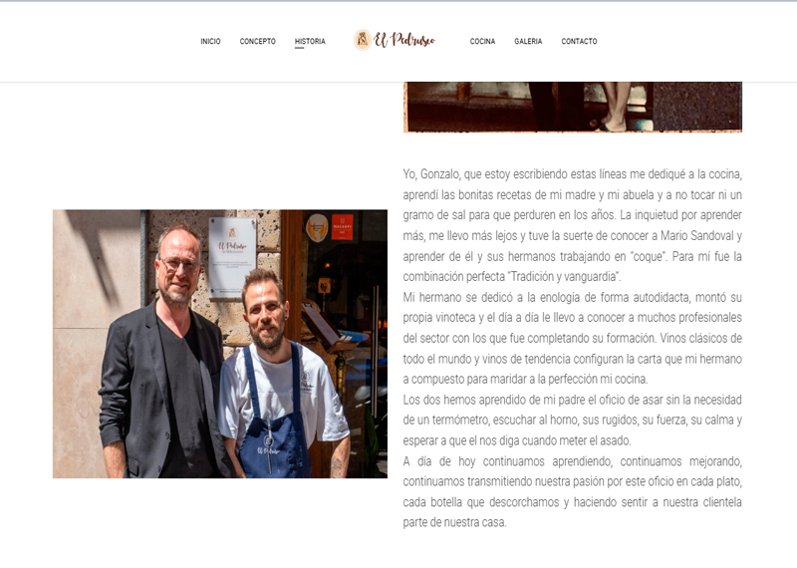The image size is (797, 568).
Task: Open the CONTACTO page link
Action: [x=579, y=41]
